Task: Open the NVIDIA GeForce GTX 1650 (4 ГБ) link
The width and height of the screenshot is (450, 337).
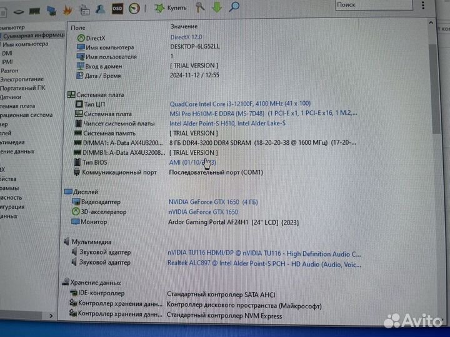Action: [x=213, y=202]
